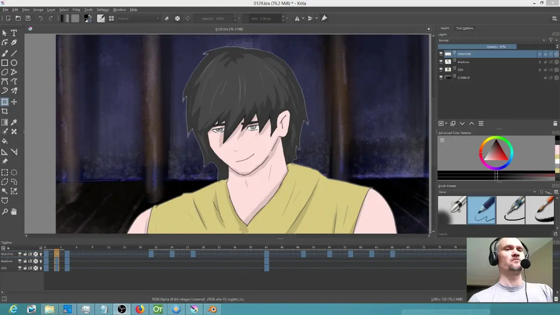Viewport: 560px width, 315px height.
Task: Select the Text tool in toolbox
Action: [14, 33]
